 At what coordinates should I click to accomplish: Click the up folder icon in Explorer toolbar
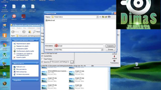click(30, 32)
